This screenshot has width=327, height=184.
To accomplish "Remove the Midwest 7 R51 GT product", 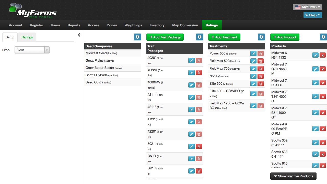I will [x=323, y=83].
